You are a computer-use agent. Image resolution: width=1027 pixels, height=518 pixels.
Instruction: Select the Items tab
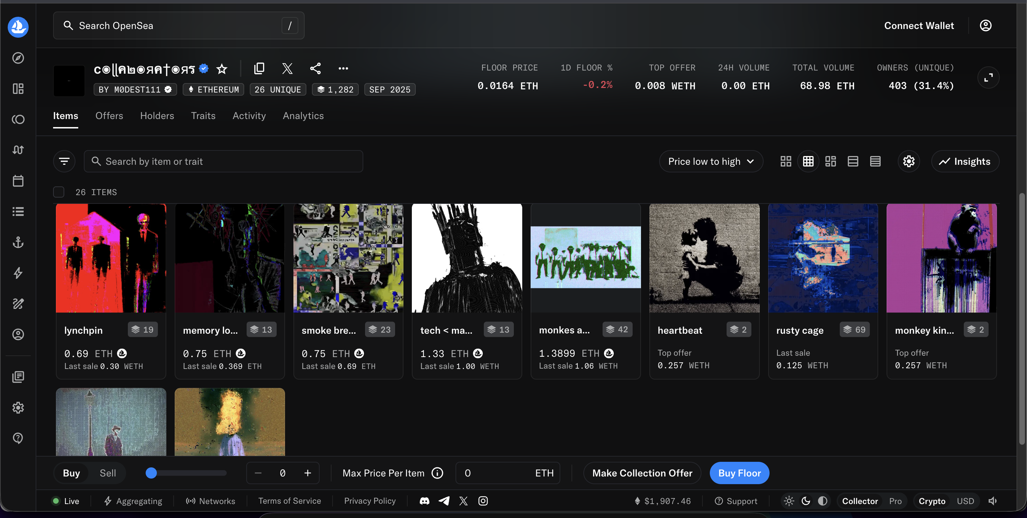click(x=66, y=116)
